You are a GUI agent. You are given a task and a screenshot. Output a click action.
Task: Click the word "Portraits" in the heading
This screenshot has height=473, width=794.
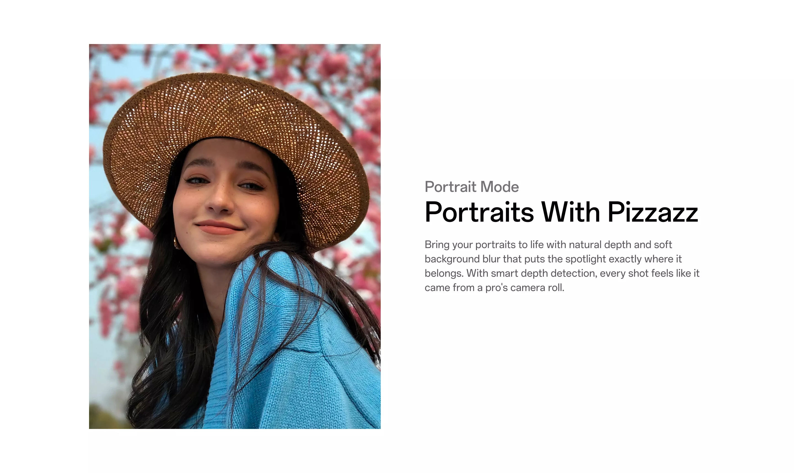tap(479, 212)
